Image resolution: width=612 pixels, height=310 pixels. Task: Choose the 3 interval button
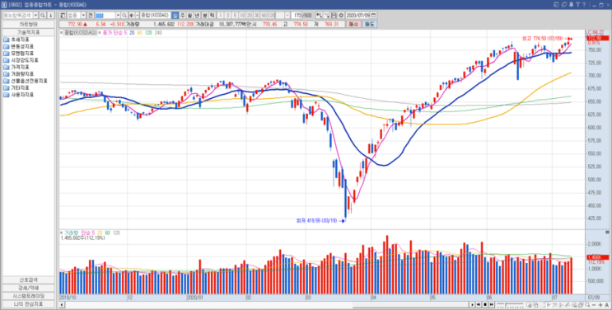coord(227,15)
